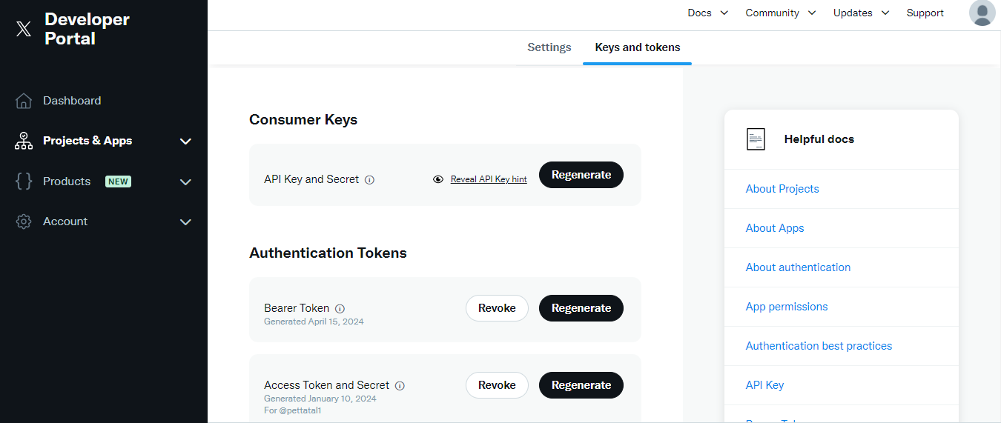Switch to the Settings tab
The width and height of the screenshot is (1001, 423).
coord(549,47)
